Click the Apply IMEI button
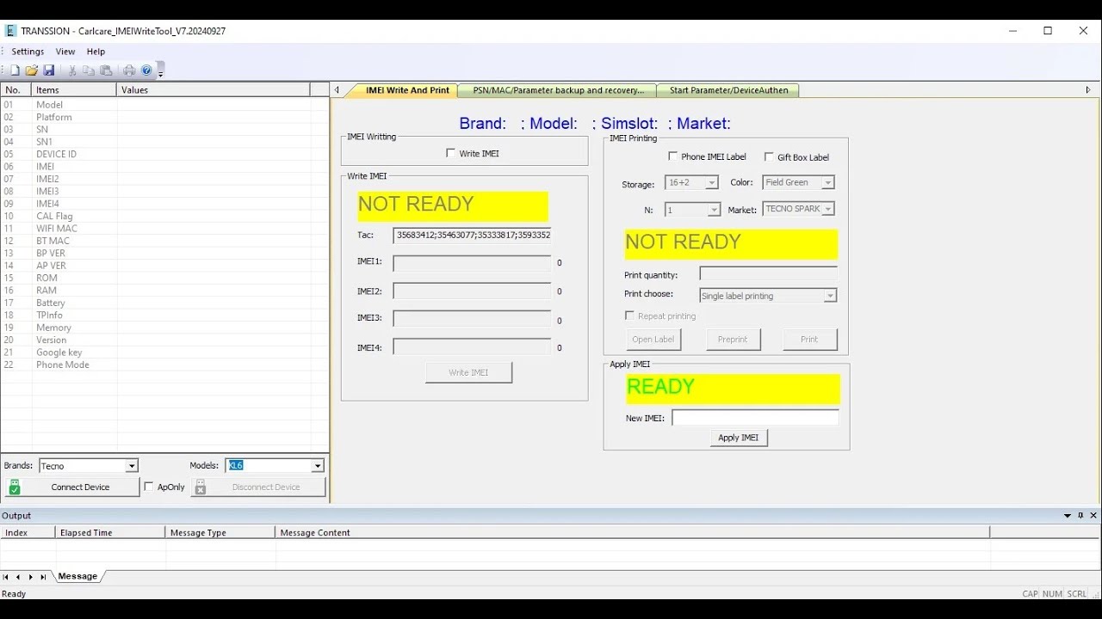 738,438
